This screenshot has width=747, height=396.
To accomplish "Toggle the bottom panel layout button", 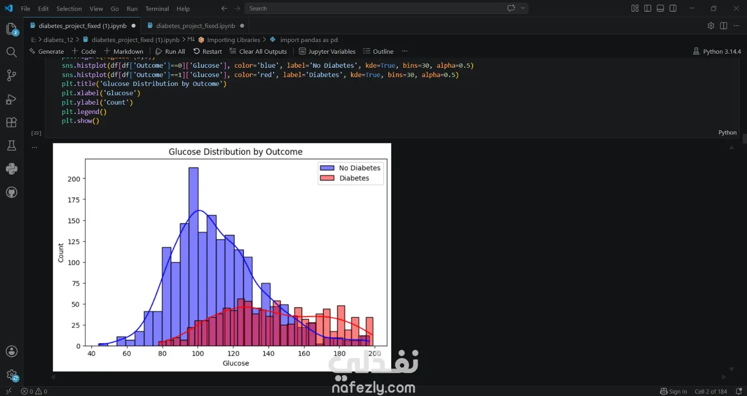I will pyautogui.click(x=660, y=8).
